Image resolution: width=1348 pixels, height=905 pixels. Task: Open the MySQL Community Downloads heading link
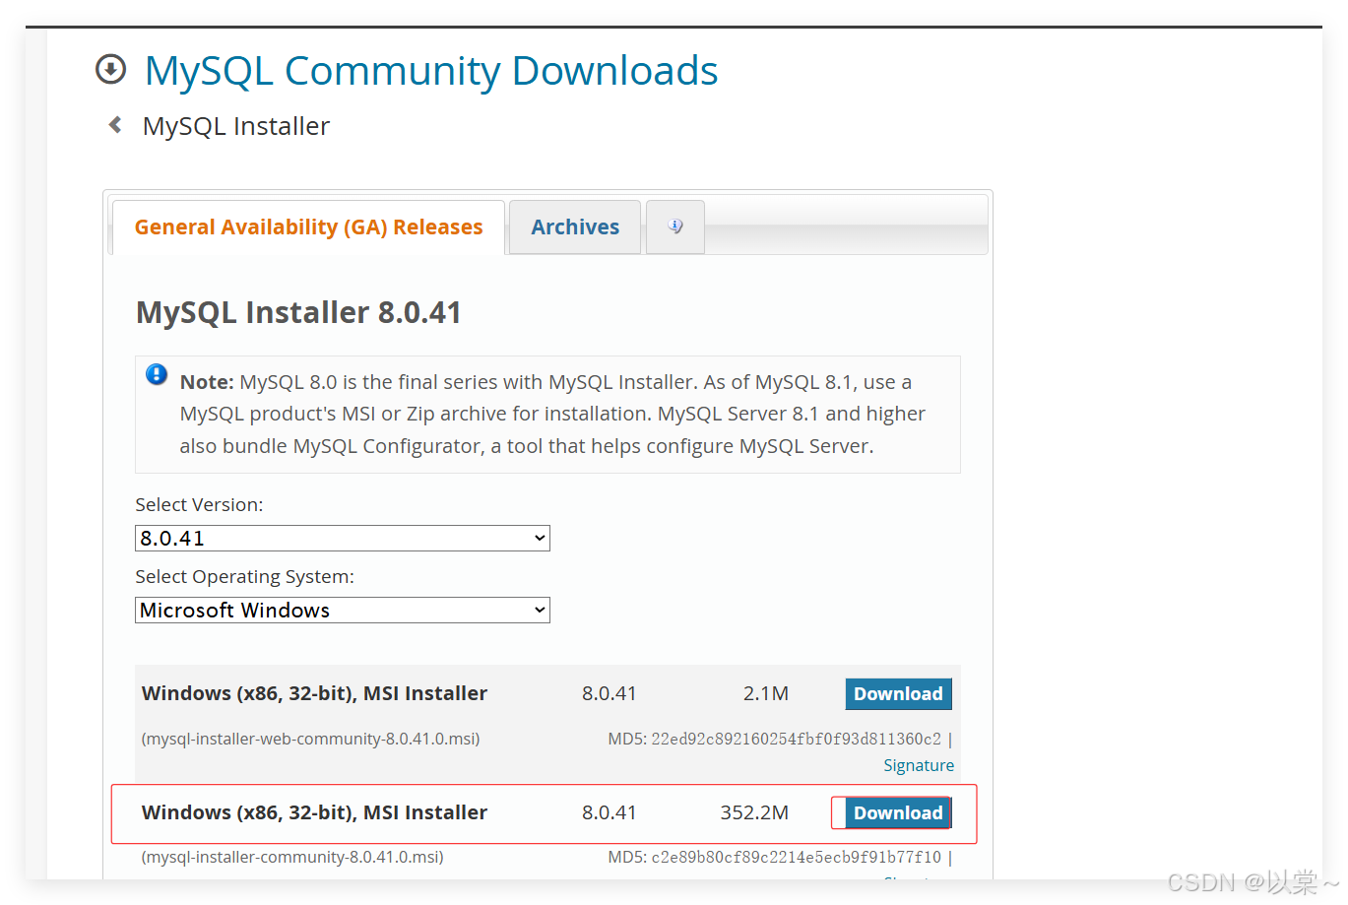(x=431, y=70)
